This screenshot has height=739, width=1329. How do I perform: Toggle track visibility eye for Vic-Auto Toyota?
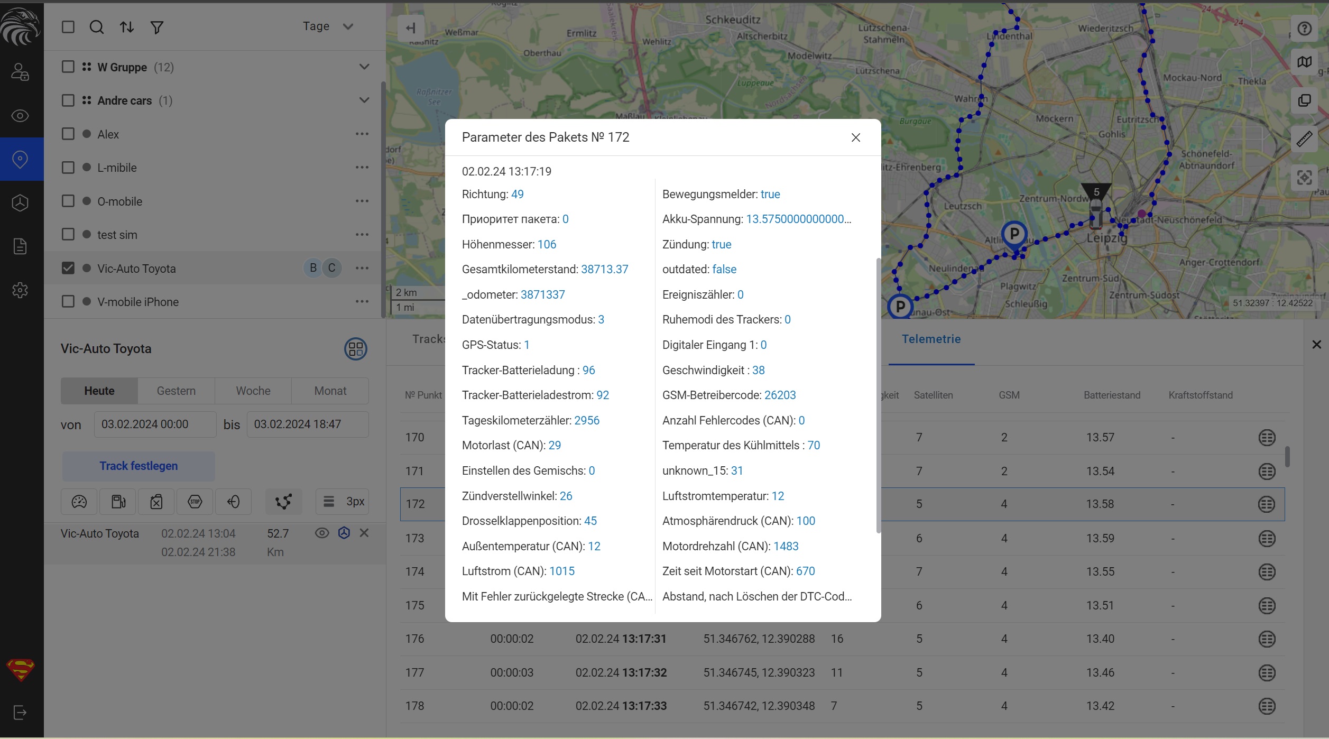pos(322,533)
